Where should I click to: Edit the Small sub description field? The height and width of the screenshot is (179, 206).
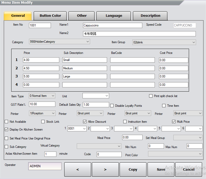pyautogui.click(x=85, y=60)
